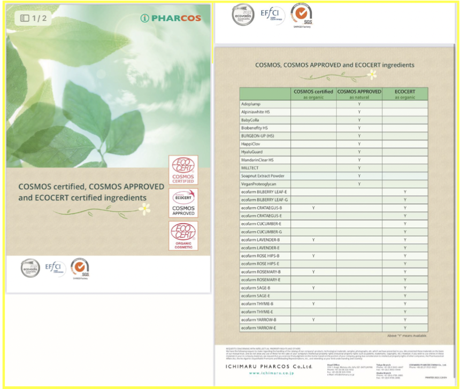This screenshot has height=389, width=460.
Task: Click the ICHIMARU PHARCOS Co., Ltd. footer name
Action: 266,366
